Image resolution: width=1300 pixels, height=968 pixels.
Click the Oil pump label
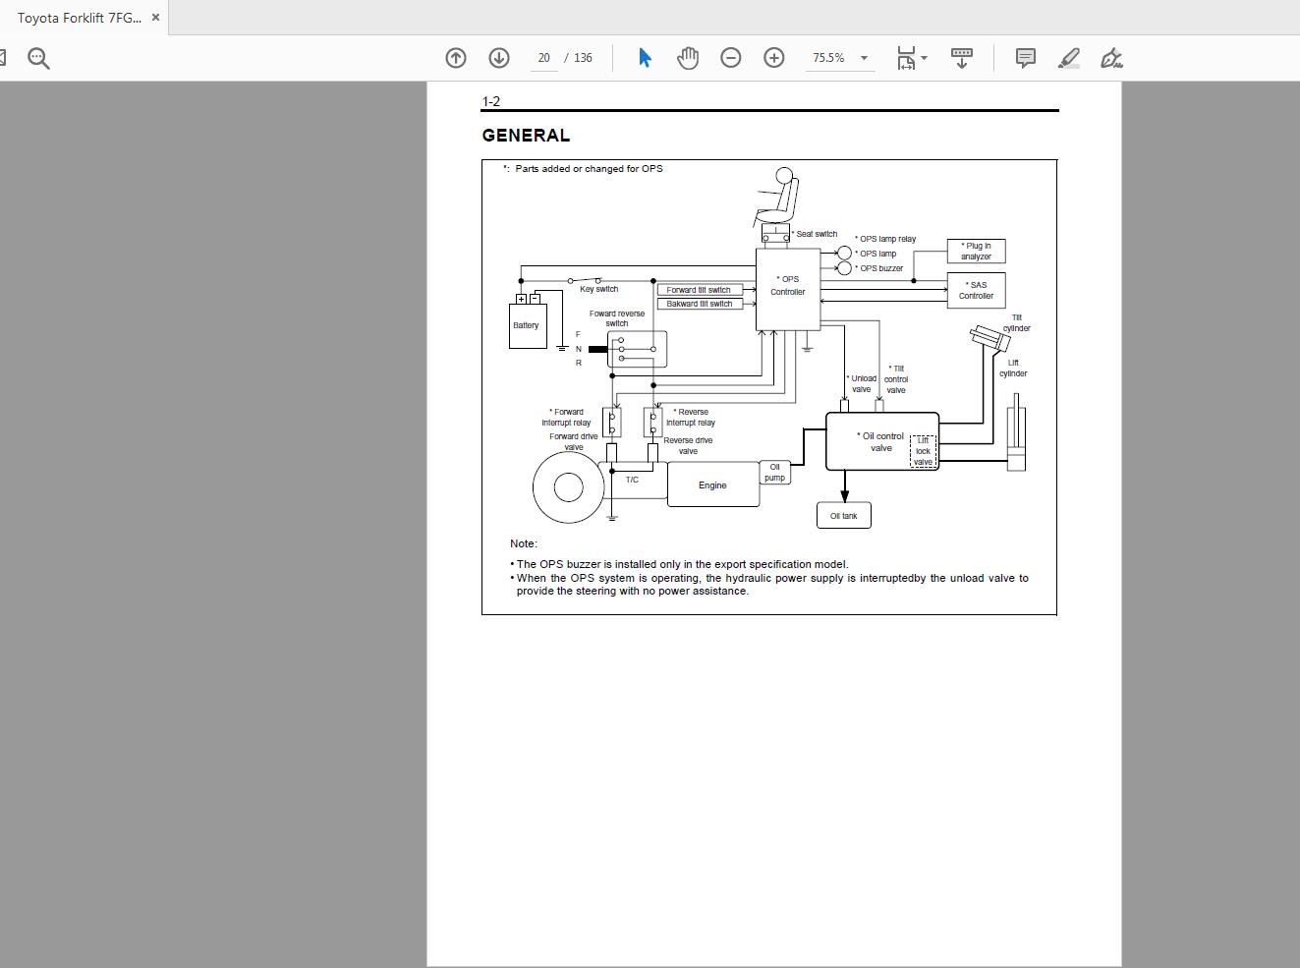click(x=774, y=473)
